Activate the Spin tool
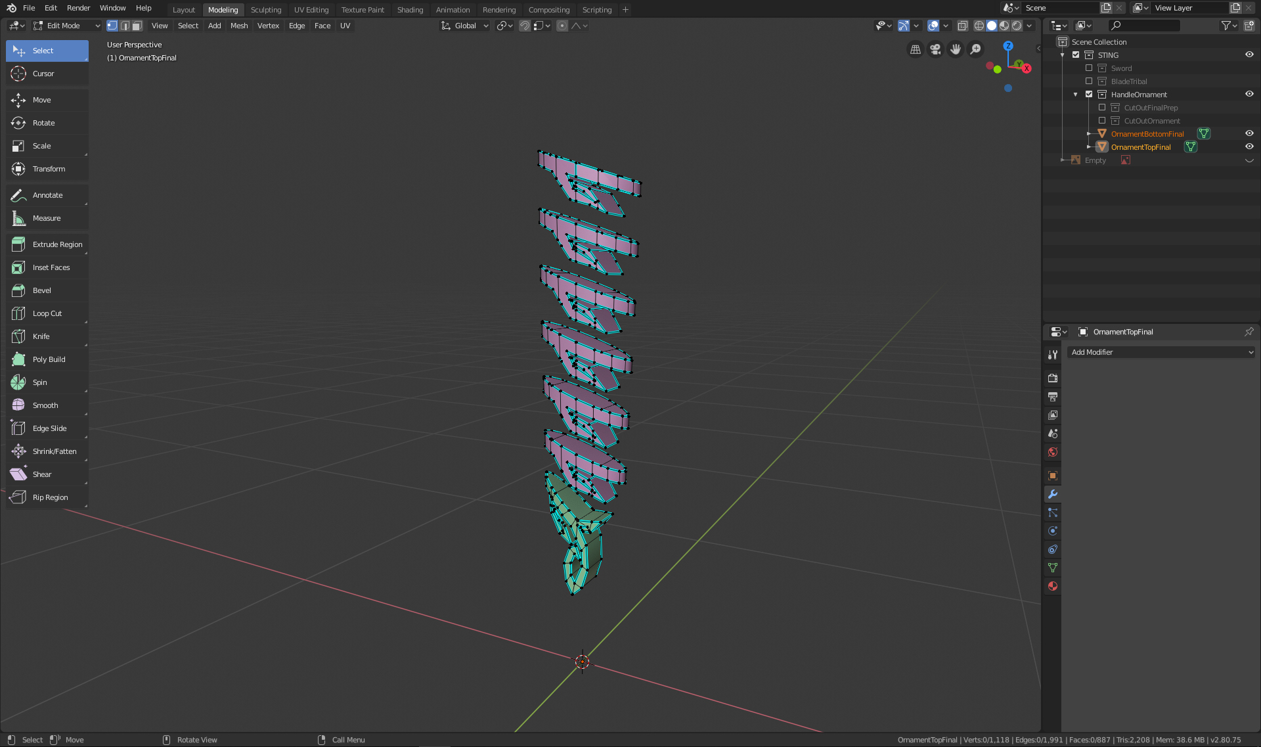The image size is (1261, 747). 39,382
